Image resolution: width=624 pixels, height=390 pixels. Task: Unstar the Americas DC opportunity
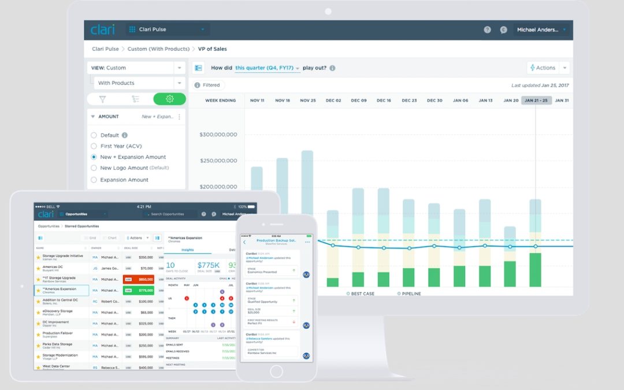(x=39, y=269)
